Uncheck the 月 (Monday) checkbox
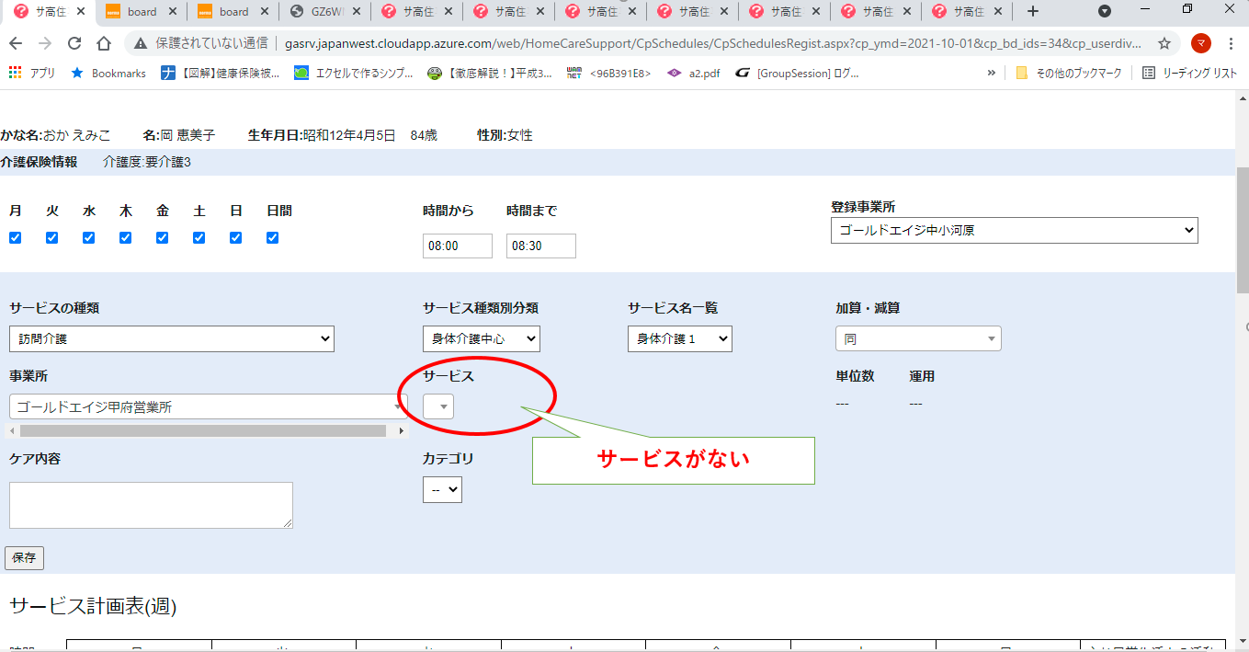Viewport: 1249px width, 652px height. (15, 237)
